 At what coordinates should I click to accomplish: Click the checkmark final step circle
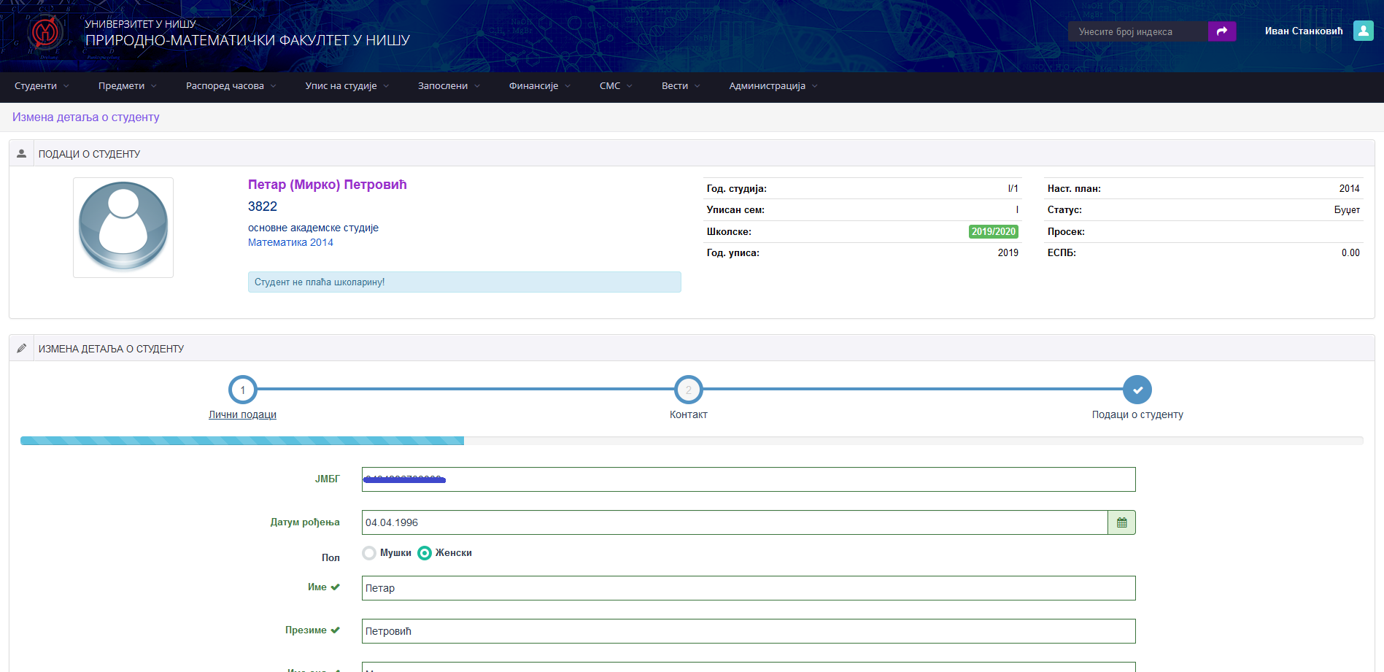(1137, 390)
